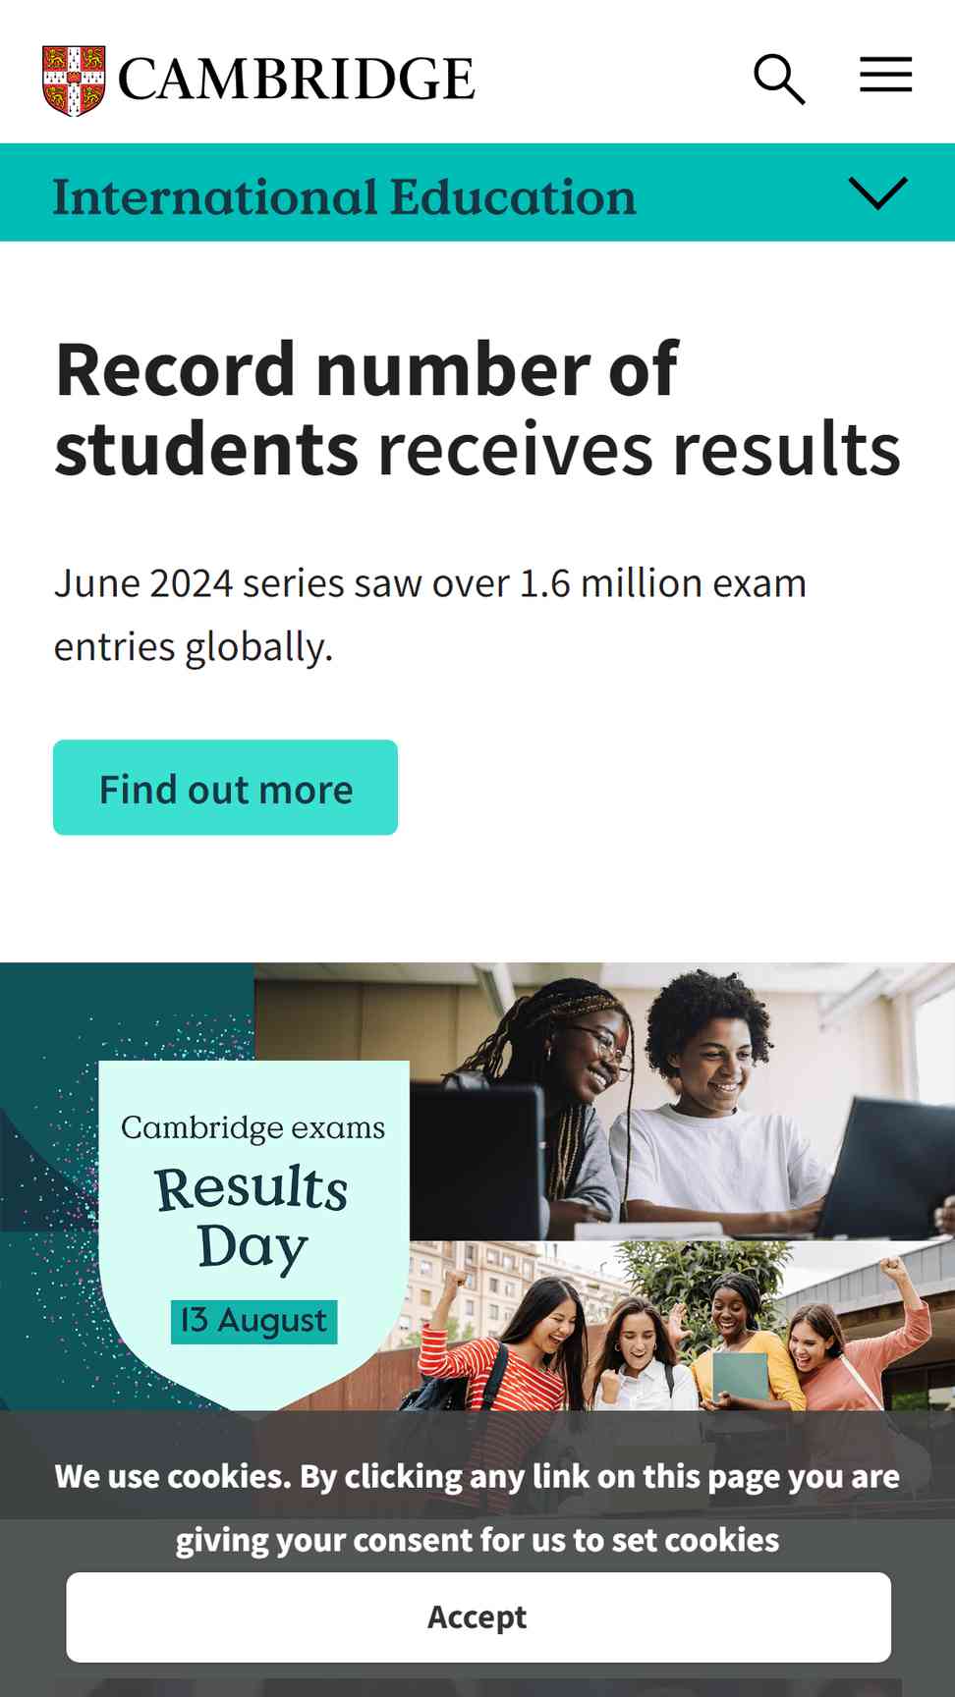
Task: Click the Record number of students headline
Action: pos(477,409)
